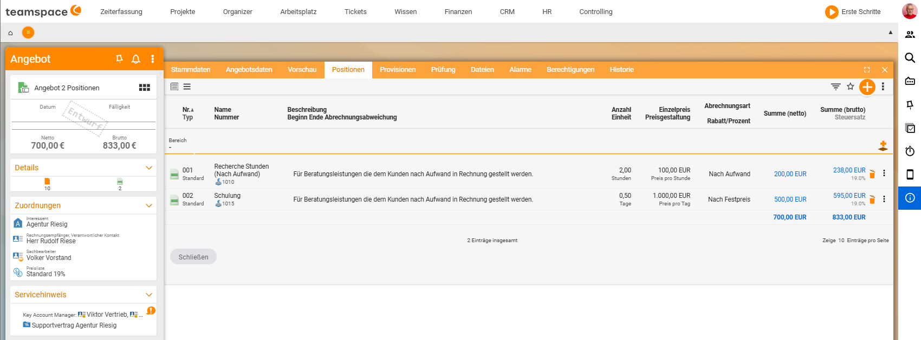Open blue info icon in right sidebar
921x340 pixels.
coord(910,198)
